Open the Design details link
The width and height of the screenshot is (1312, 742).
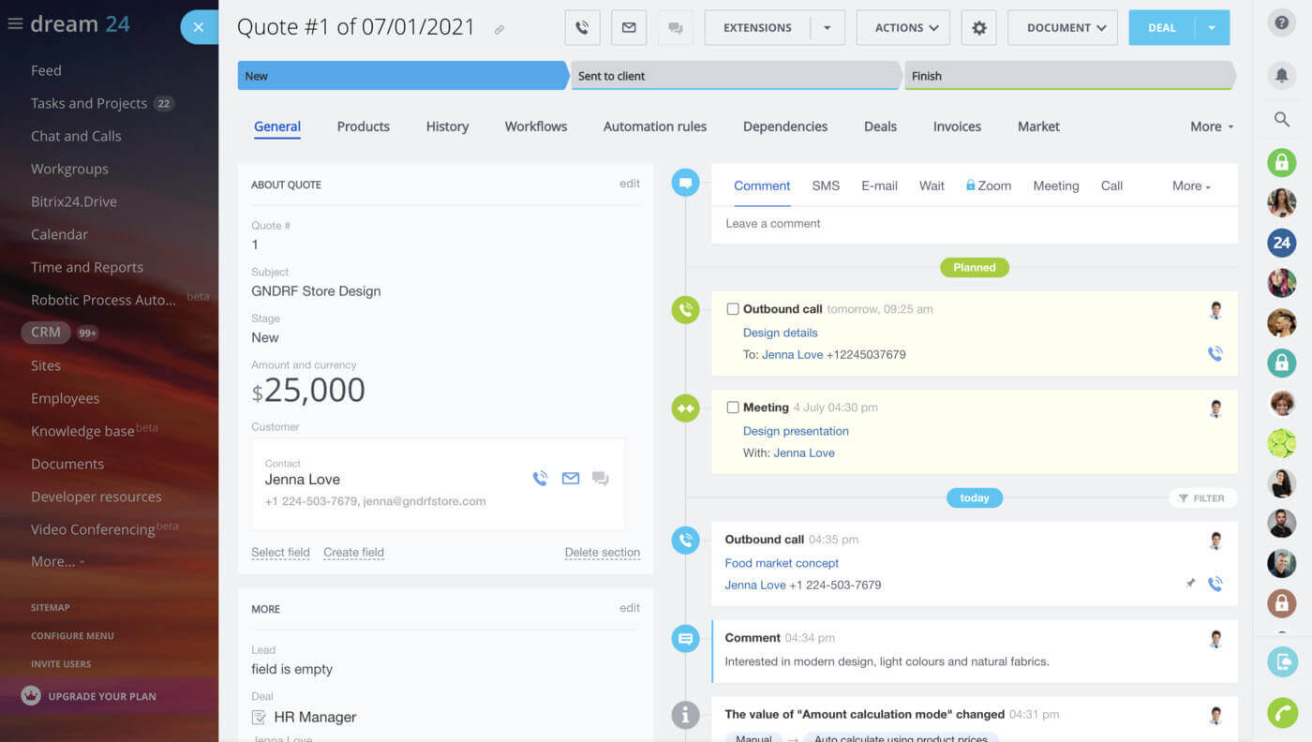(780, 333)
